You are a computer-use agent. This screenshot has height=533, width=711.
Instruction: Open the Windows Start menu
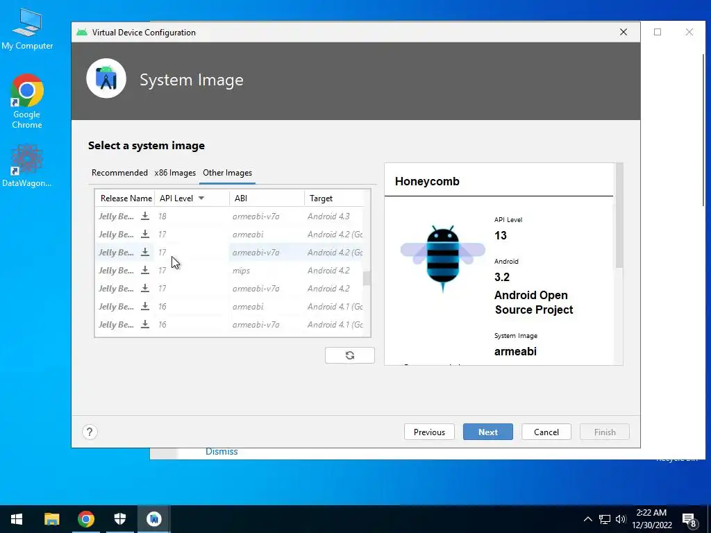[x=17, y=519]
